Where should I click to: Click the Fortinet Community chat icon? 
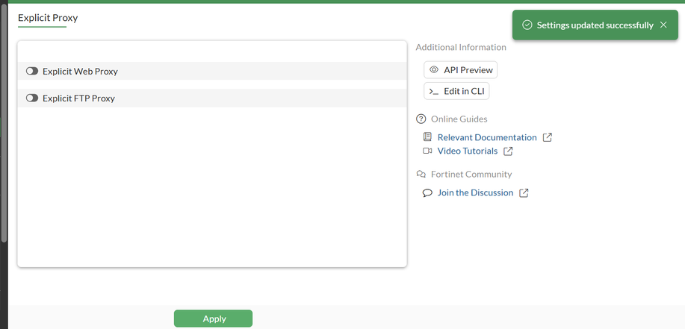click(x=421, y=175)
